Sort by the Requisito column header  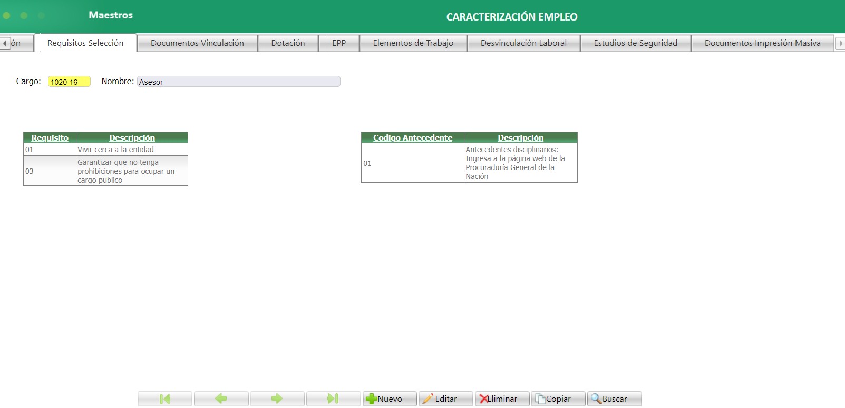point(50,137)
